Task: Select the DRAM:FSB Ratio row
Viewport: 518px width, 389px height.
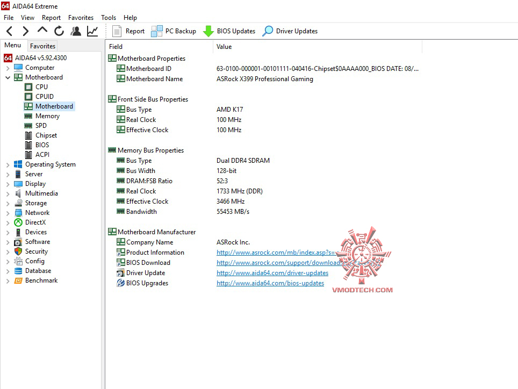Action: [264, 181]
